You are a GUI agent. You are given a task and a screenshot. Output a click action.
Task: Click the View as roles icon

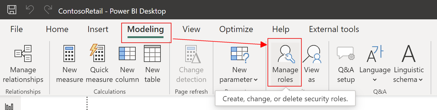(312, 64)
